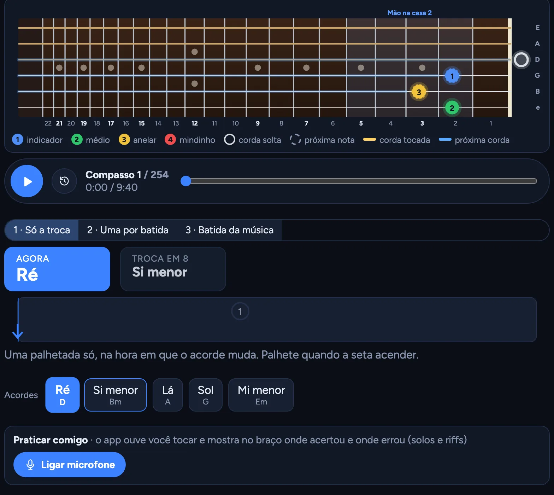Click the restart history icon
Image resolution: width=554 pixels, height=495 pixels.
pyautogui.click(x=64, y=181)
